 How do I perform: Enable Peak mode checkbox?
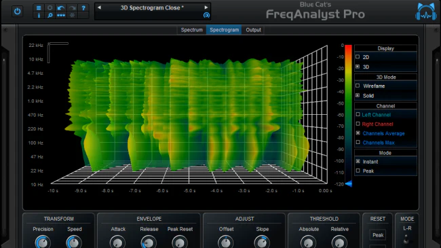(x=358, y=171)
